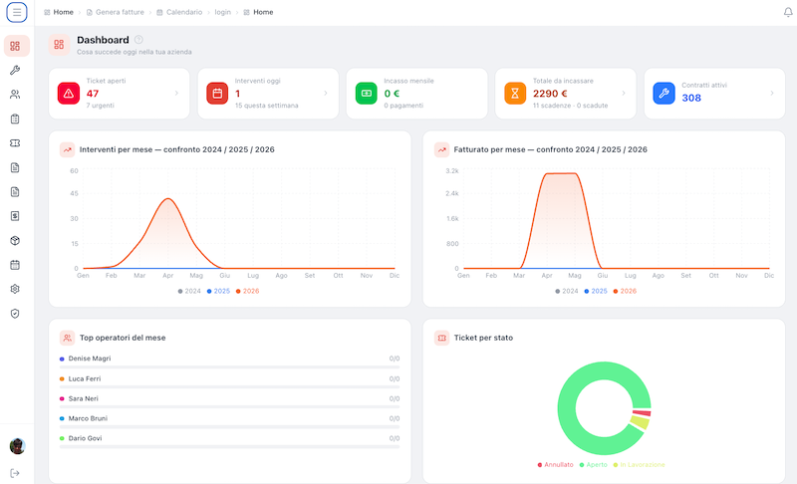
Task: Click the green Aperto donut segment
Action: pos(567,408)
